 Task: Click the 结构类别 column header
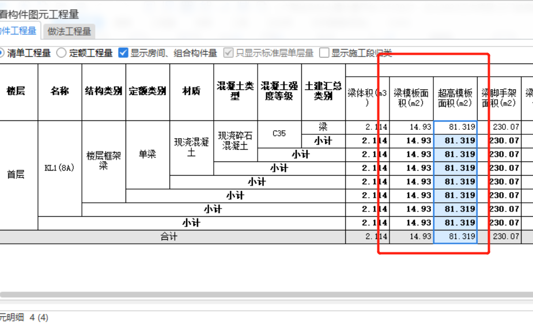pos(104,91)
